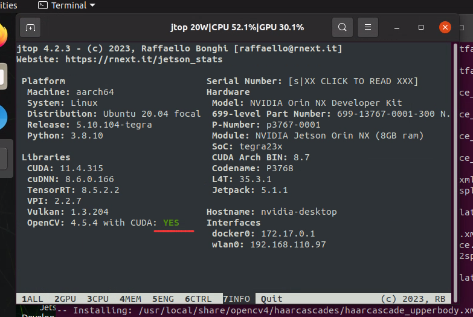
Task: Switch to the 4MEM tab
Action: (130, 299)
